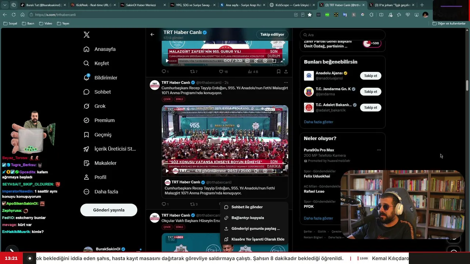Follow T.C. Adalet Bakanlığı with Takip et
Viewport: 470px width, 264px height.
(370, 107)
